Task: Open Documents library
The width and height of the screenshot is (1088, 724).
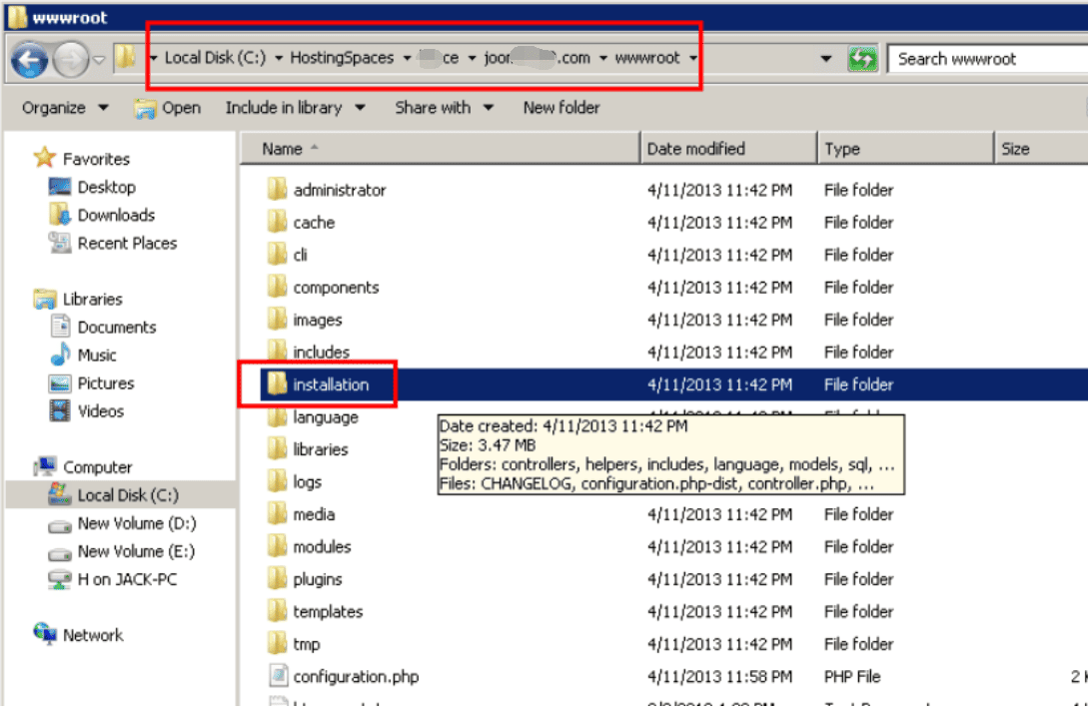Action: coord(103,327)
